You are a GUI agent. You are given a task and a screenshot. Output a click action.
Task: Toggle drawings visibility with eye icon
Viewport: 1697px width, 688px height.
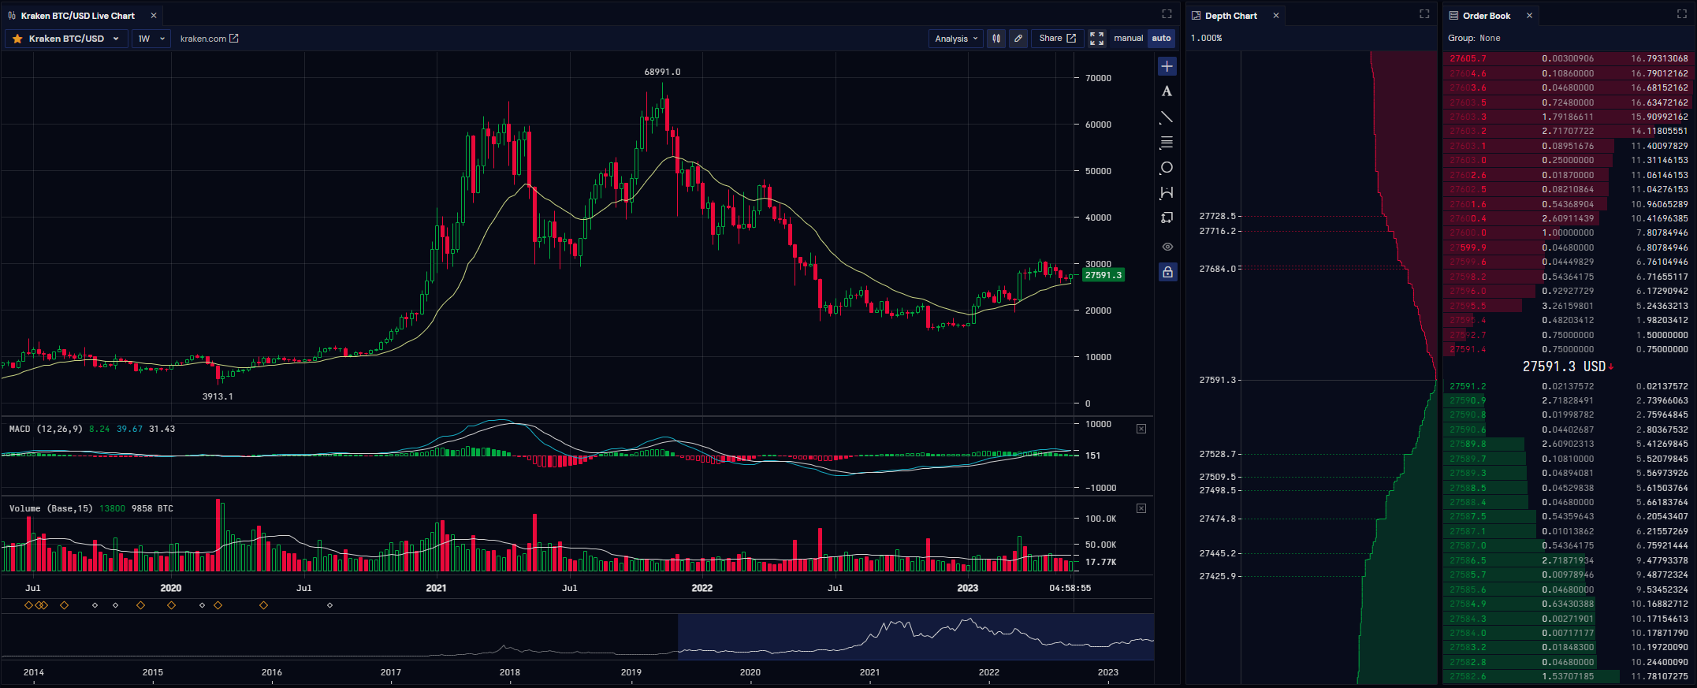click(x=1167, y=247)
